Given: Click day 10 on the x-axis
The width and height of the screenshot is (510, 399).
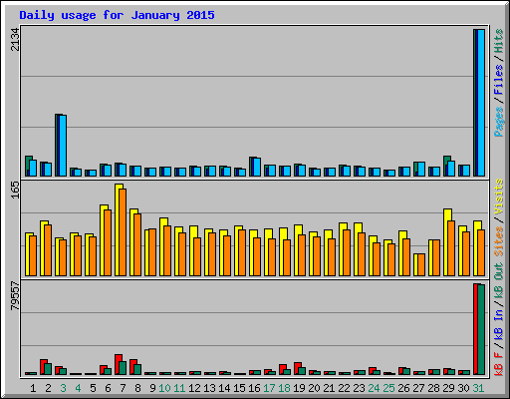Looking at the screenshot, I should coord(164,388).
